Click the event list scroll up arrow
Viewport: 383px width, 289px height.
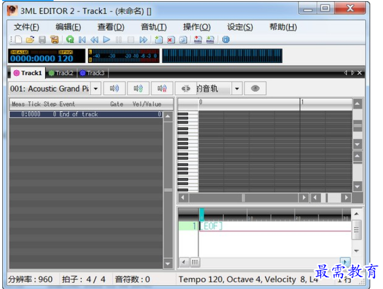168,116
